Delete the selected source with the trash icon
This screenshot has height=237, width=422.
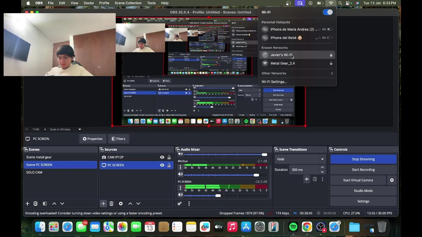tap(111, 204)
